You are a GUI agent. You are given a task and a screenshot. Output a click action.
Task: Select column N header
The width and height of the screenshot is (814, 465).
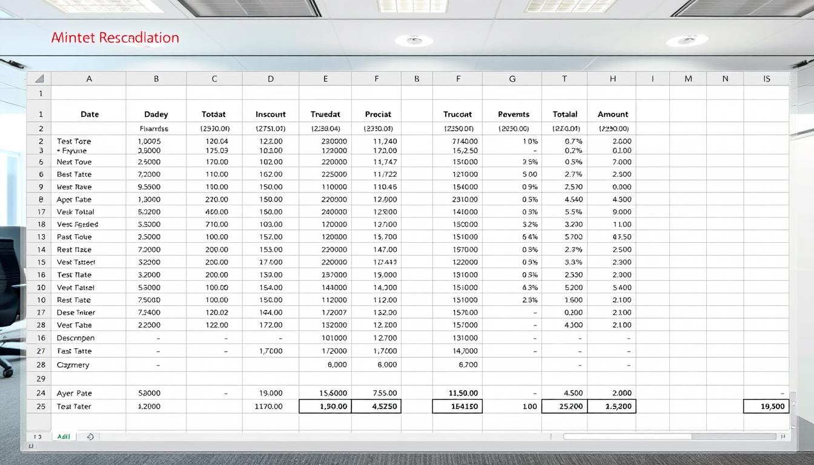(x=725, y=79)
